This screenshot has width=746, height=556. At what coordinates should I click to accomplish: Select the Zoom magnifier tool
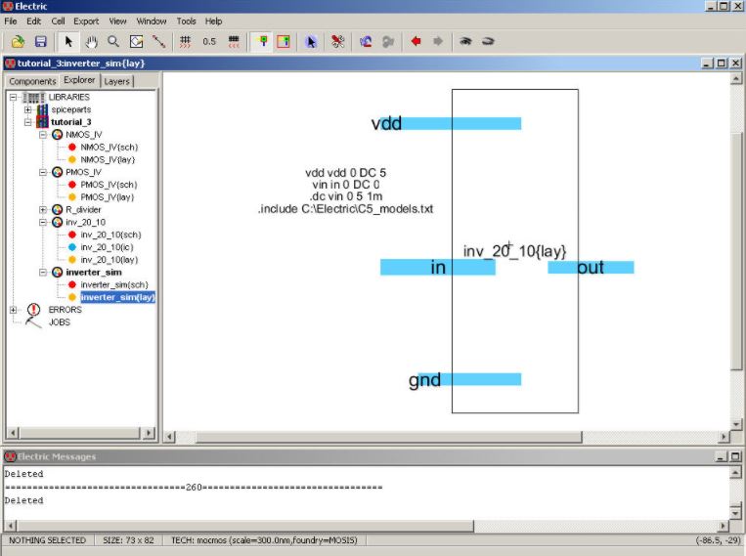114,41
